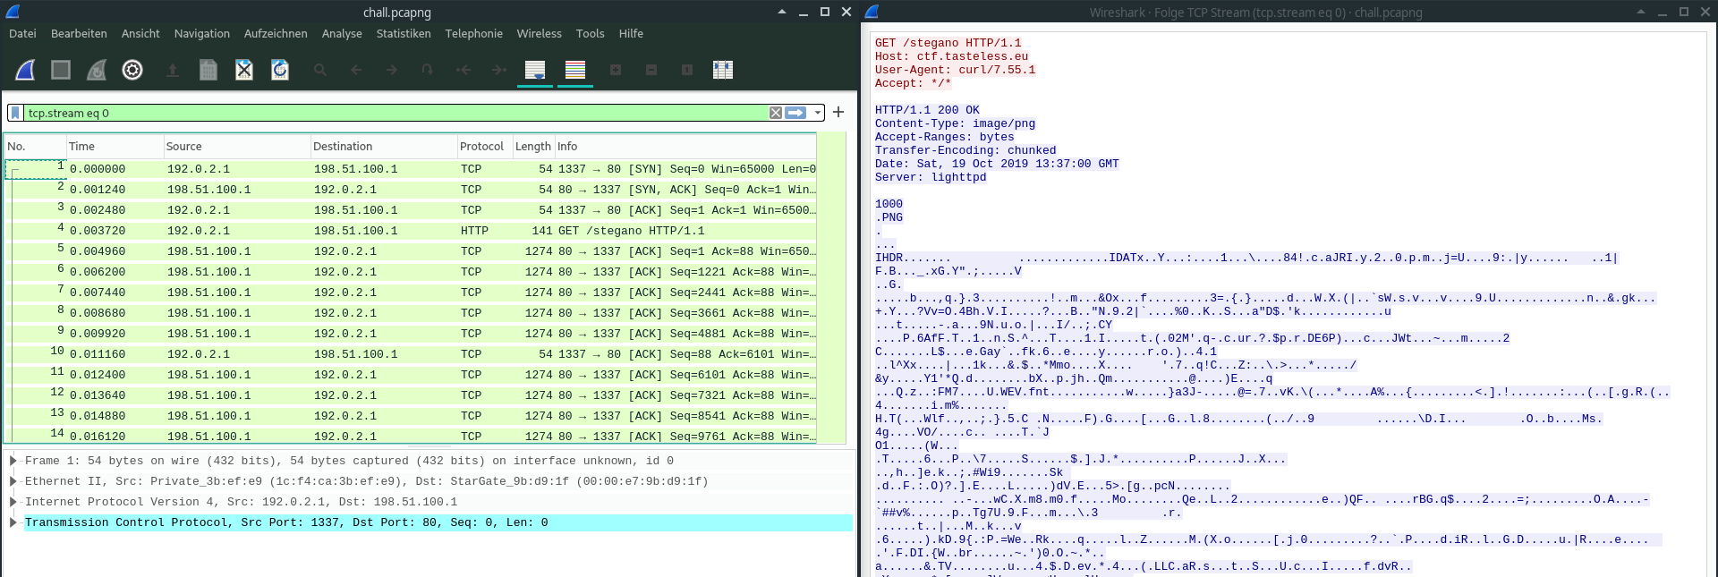The height and width of the screenshot is (577, 1718).
Task: Open the display filter history dropdown
Action: click(x=818, y=113)
